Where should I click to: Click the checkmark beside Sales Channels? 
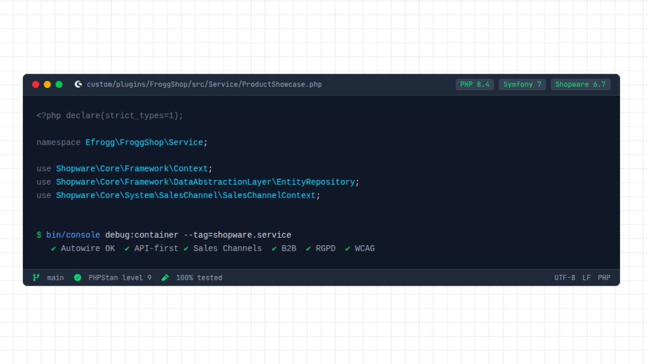(x=186, y=248)
